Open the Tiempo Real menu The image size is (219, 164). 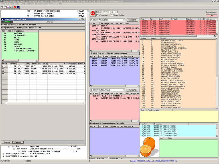coord(5,4)
